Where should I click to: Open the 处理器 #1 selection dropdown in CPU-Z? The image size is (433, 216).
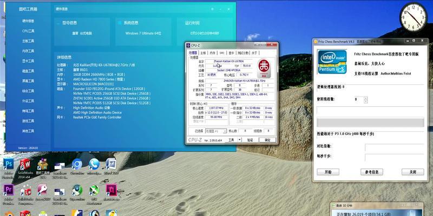click(215, 131)
